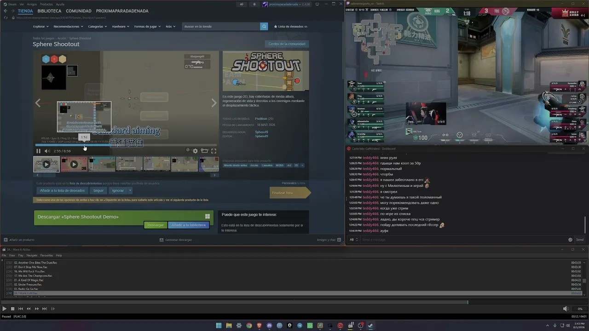Viewport: 589px width, 331px height.
Task: Show next media in the trailer carousel
Action: [x=214, y=103]
